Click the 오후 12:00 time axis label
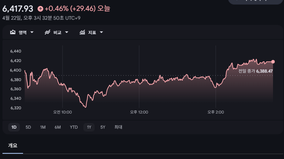 pyautogui.click(x=139, y=112)
